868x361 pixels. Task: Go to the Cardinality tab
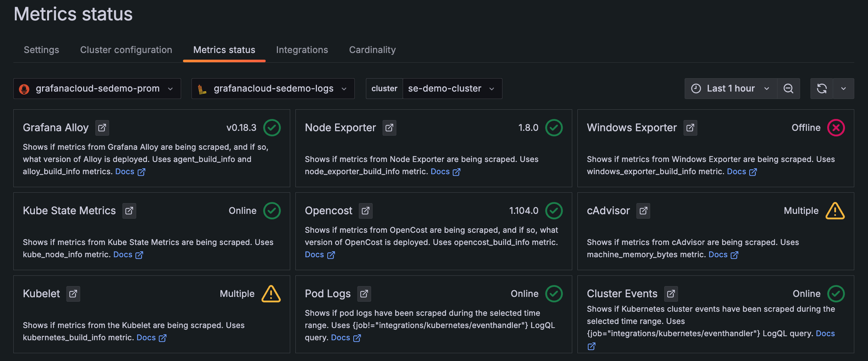[x=372, y=50]
